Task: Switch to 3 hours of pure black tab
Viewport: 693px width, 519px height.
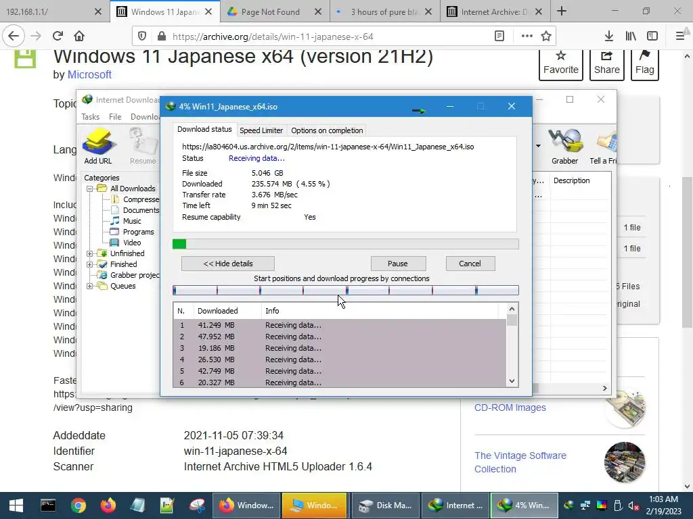Action: click(384, 12)
